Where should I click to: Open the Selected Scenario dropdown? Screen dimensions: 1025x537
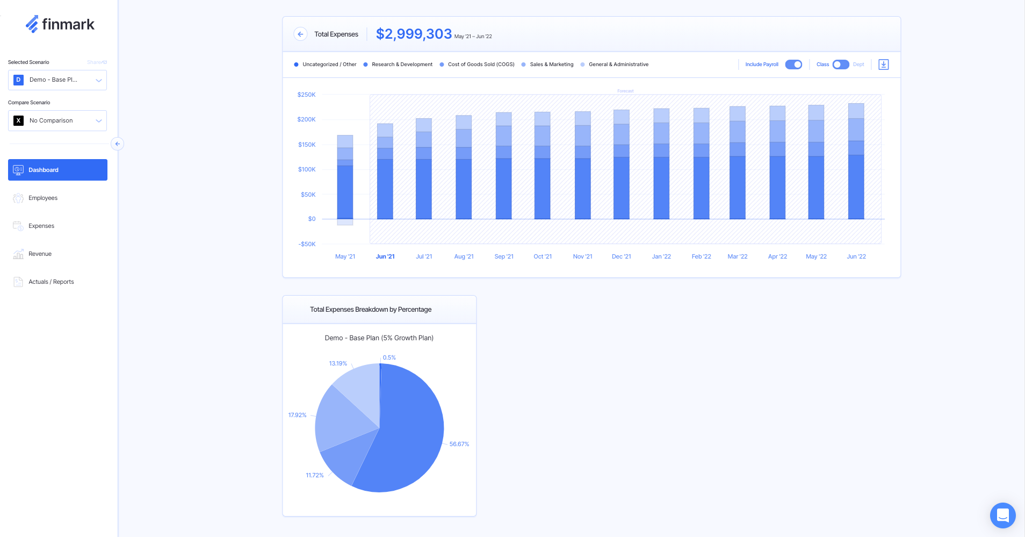coord(57,80)
